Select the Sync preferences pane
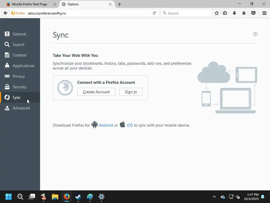The image size is (270, 203). (x=20, y=97)
